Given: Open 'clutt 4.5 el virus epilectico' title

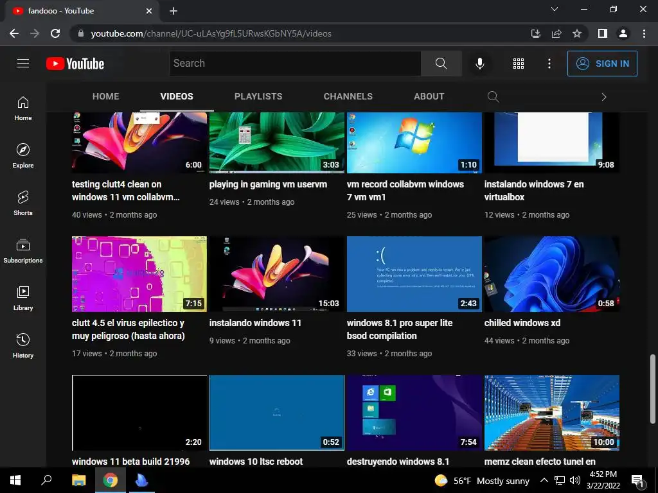Looking at the screenshot, I should 129,329.
